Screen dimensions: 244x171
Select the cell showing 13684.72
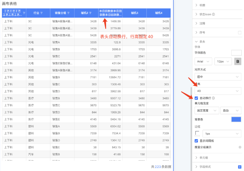pos(111,77)
